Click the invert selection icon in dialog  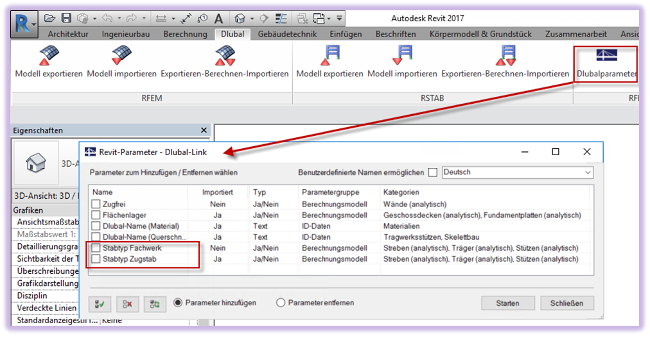[x=155, y=304]
